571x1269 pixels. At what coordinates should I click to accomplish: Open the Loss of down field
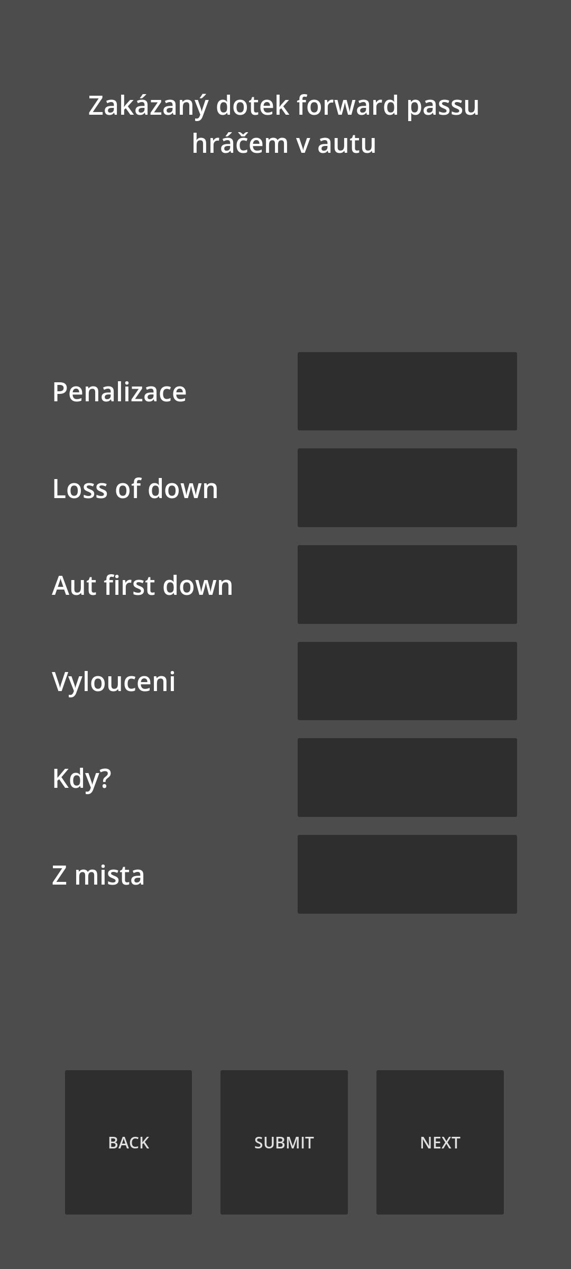[407, 488]
